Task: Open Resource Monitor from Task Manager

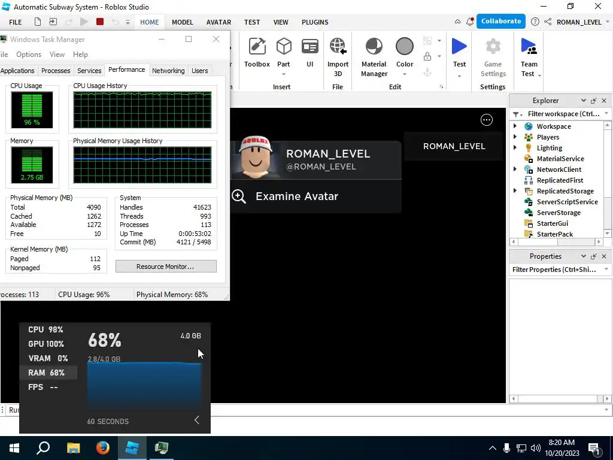Action: click(166, 267)
